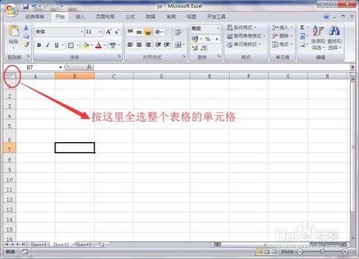Click the fx insert function button
The height and width of the screenshot is (259, 359).
point(89,67)
